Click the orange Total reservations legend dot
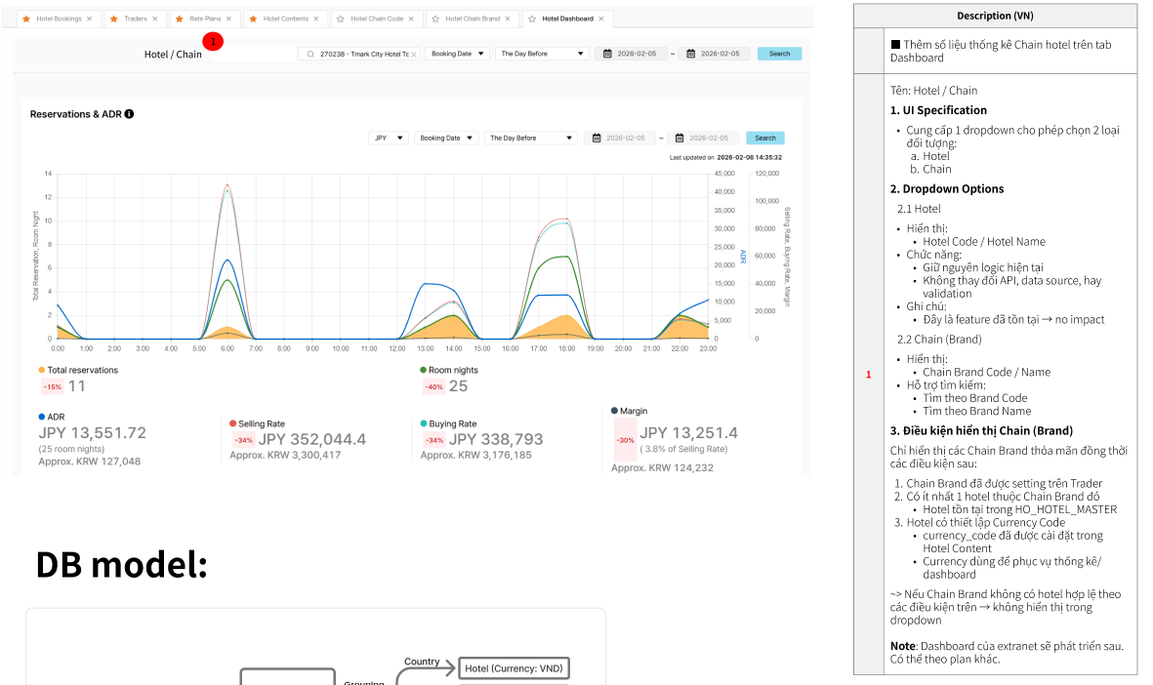The height and width of the screenshot is (685, 1153). (42, 371)
